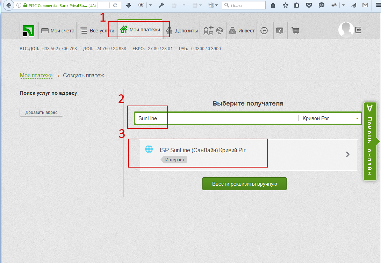Open the shopping cart icon
The height and width of the screenshot is (263, 381).
coord(295,31)
